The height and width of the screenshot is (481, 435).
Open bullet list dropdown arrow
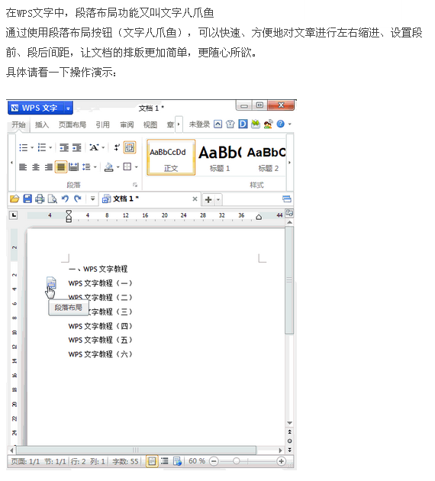[x=32, y=148]
